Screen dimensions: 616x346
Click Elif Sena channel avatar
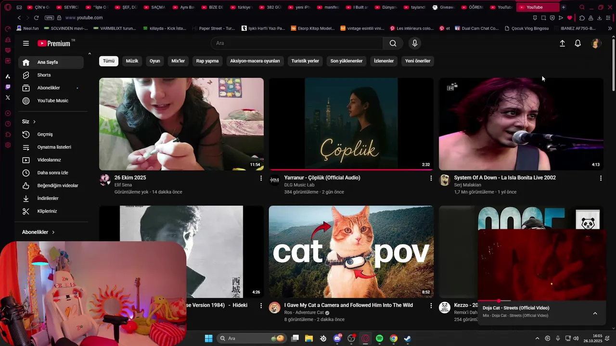click(x=105, y=180)
